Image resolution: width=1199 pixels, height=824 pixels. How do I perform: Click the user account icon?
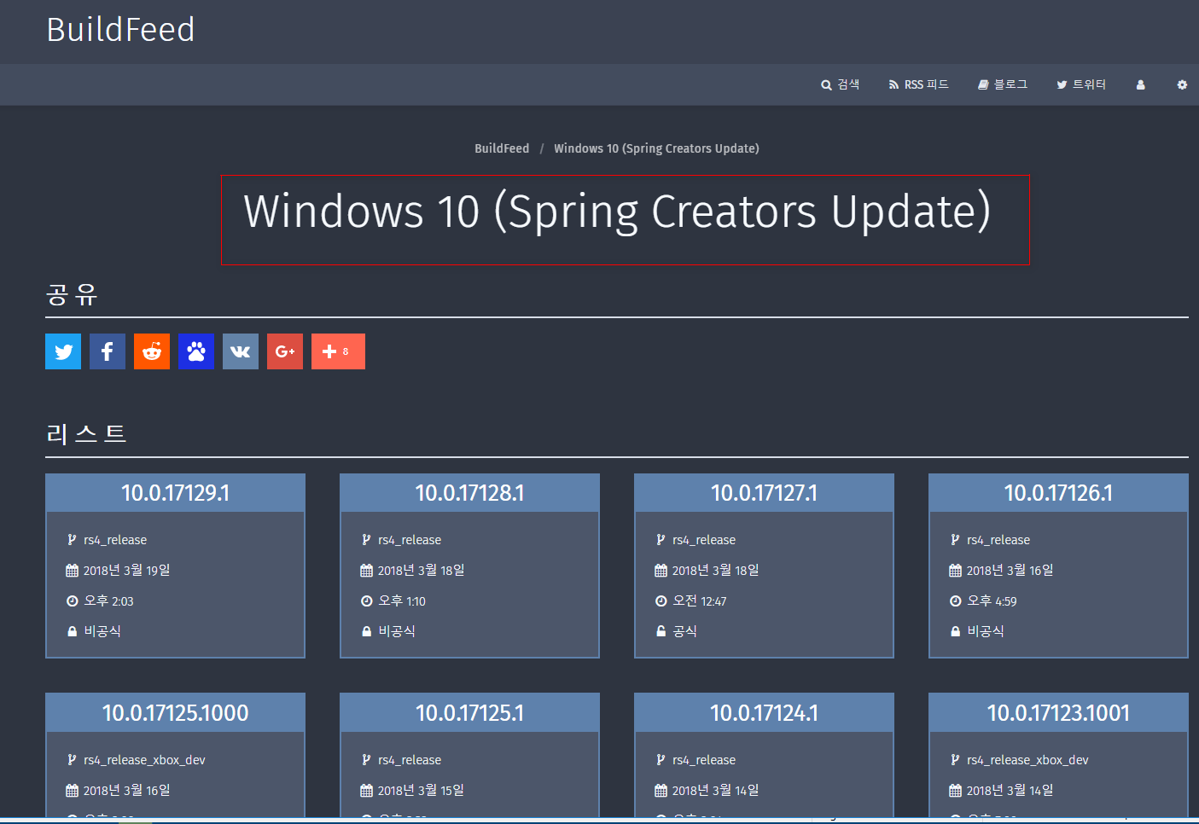[x=1140, y=84]
